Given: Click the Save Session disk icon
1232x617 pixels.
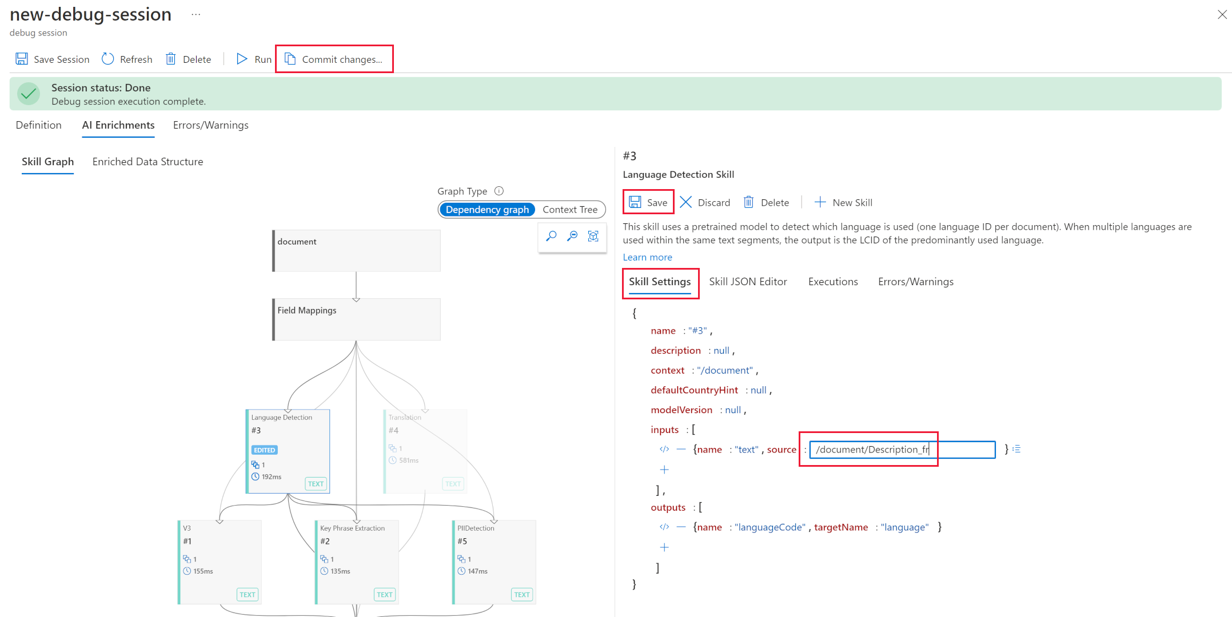Looking at the screenshot, I should click(22, 59).
